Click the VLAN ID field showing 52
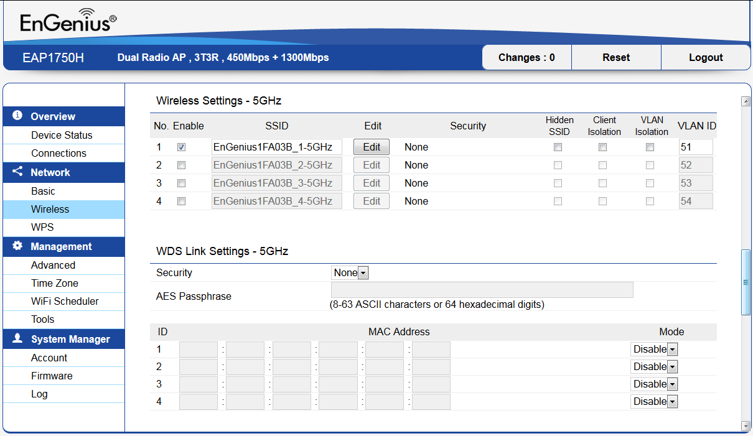This screenshot has height=436, width=753. (x=696, y=165)
